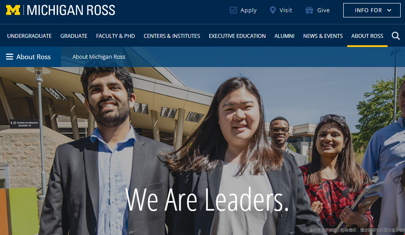Select the About Ross tab
Screen dimensions: 405x235
367,36
